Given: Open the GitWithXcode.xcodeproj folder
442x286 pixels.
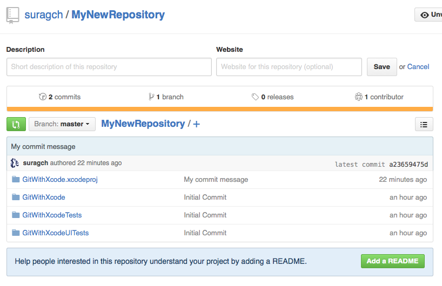Looking at the screenshot, I should (60, 180).
